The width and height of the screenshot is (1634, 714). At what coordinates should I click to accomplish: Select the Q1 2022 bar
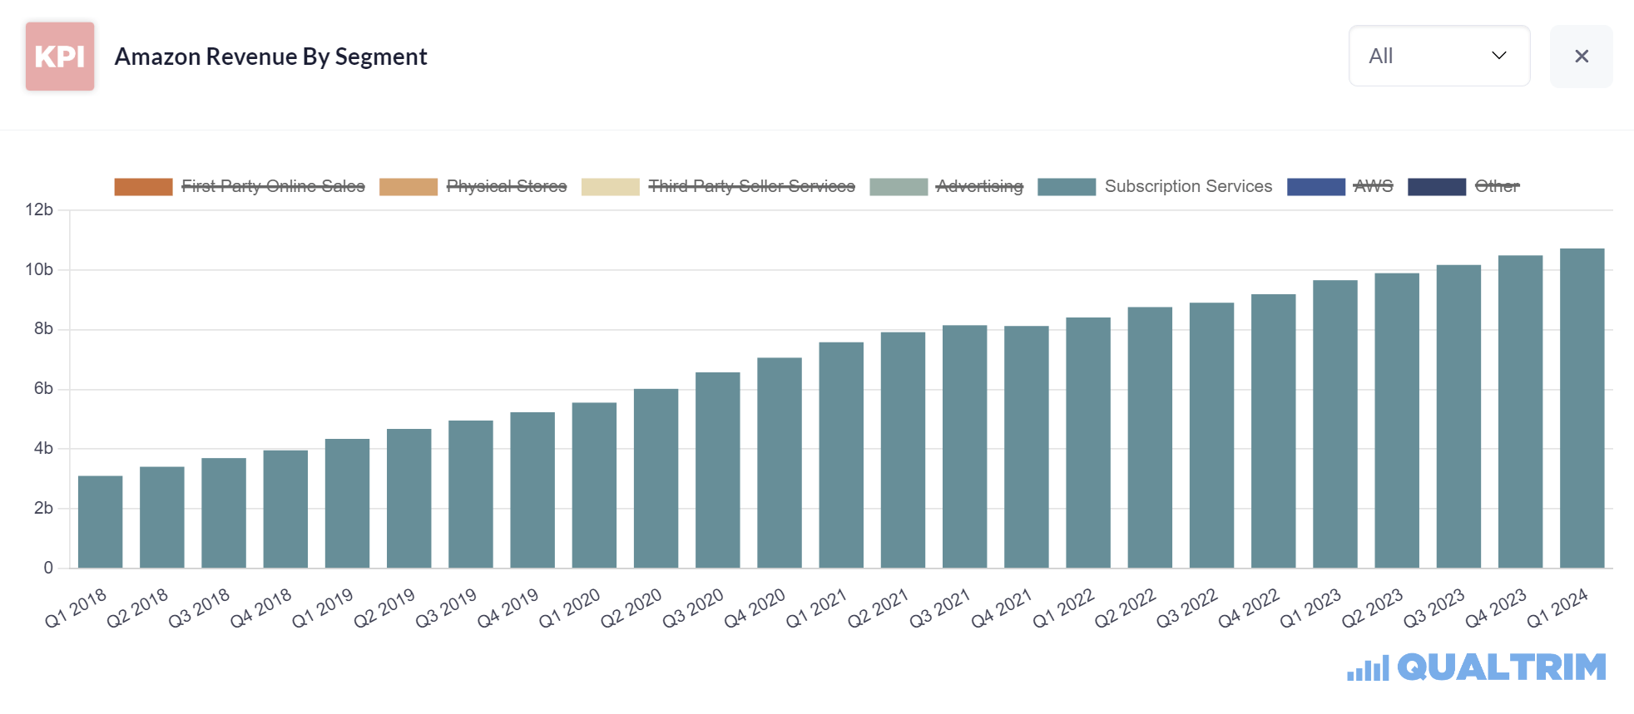click(1088, 443)
